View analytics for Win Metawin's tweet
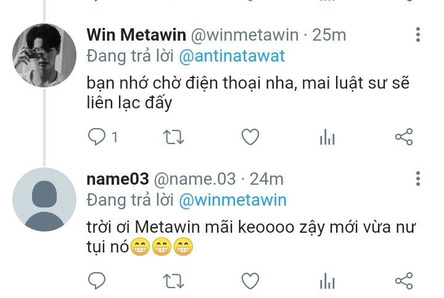The width and height of the screenshot is (444, 298). click(327, 137)
